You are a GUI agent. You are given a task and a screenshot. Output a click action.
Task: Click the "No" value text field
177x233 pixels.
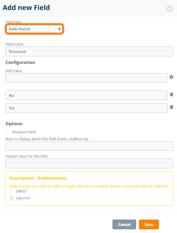coord(87,95)
